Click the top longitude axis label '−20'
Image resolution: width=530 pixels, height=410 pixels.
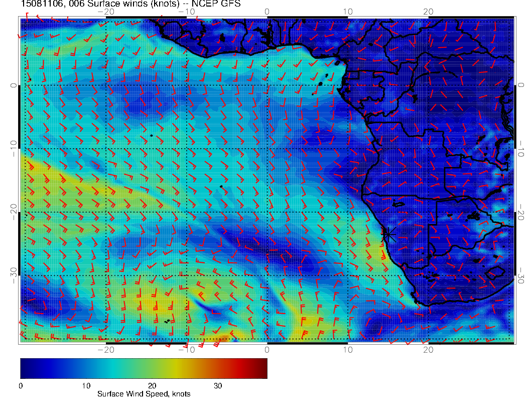[x=106, y=12]
